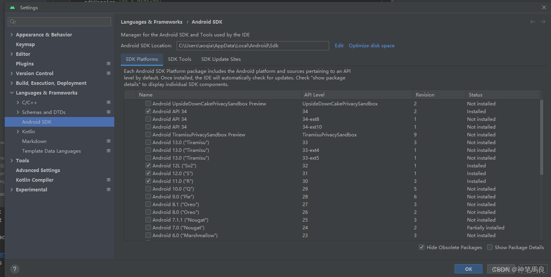Click the Android 8.1 ("Oreo") row name
This screenshot has width=551, height=277.
[x=176, y=204]
